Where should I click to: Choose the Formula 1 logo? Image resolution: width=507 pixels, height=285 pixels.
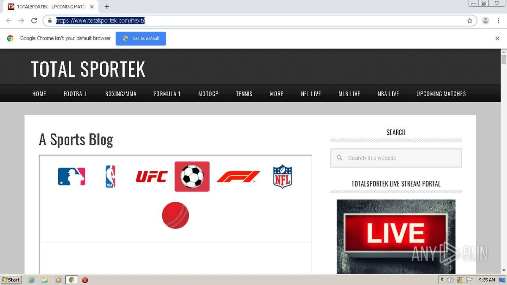[x=238, y=176]
